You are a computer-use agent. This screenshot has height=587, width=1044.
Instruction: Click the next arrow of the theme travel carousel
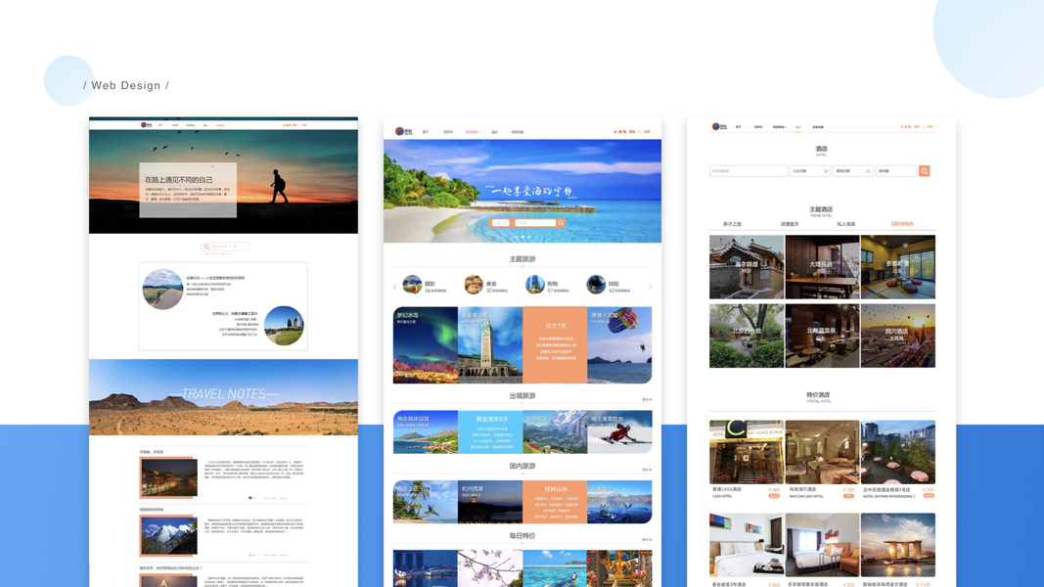[x=650, y=287]
